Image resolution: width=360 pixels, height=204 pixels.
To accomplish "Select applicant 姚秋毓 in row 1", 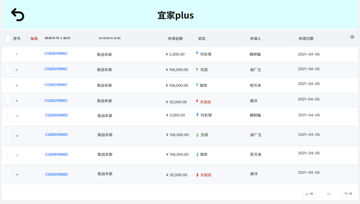I will point(255,54).
